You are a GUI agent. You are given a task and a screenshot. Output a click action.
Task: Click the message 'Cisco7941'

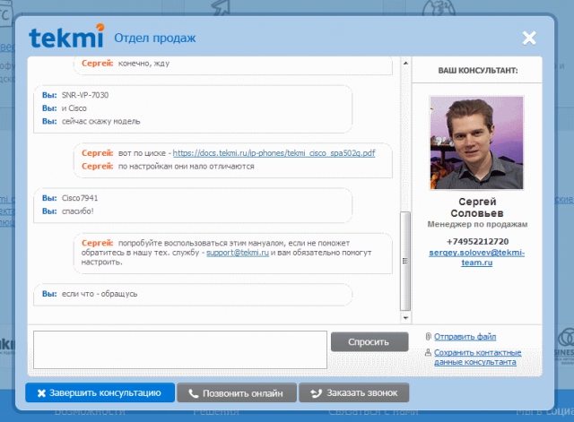(80, 198)
